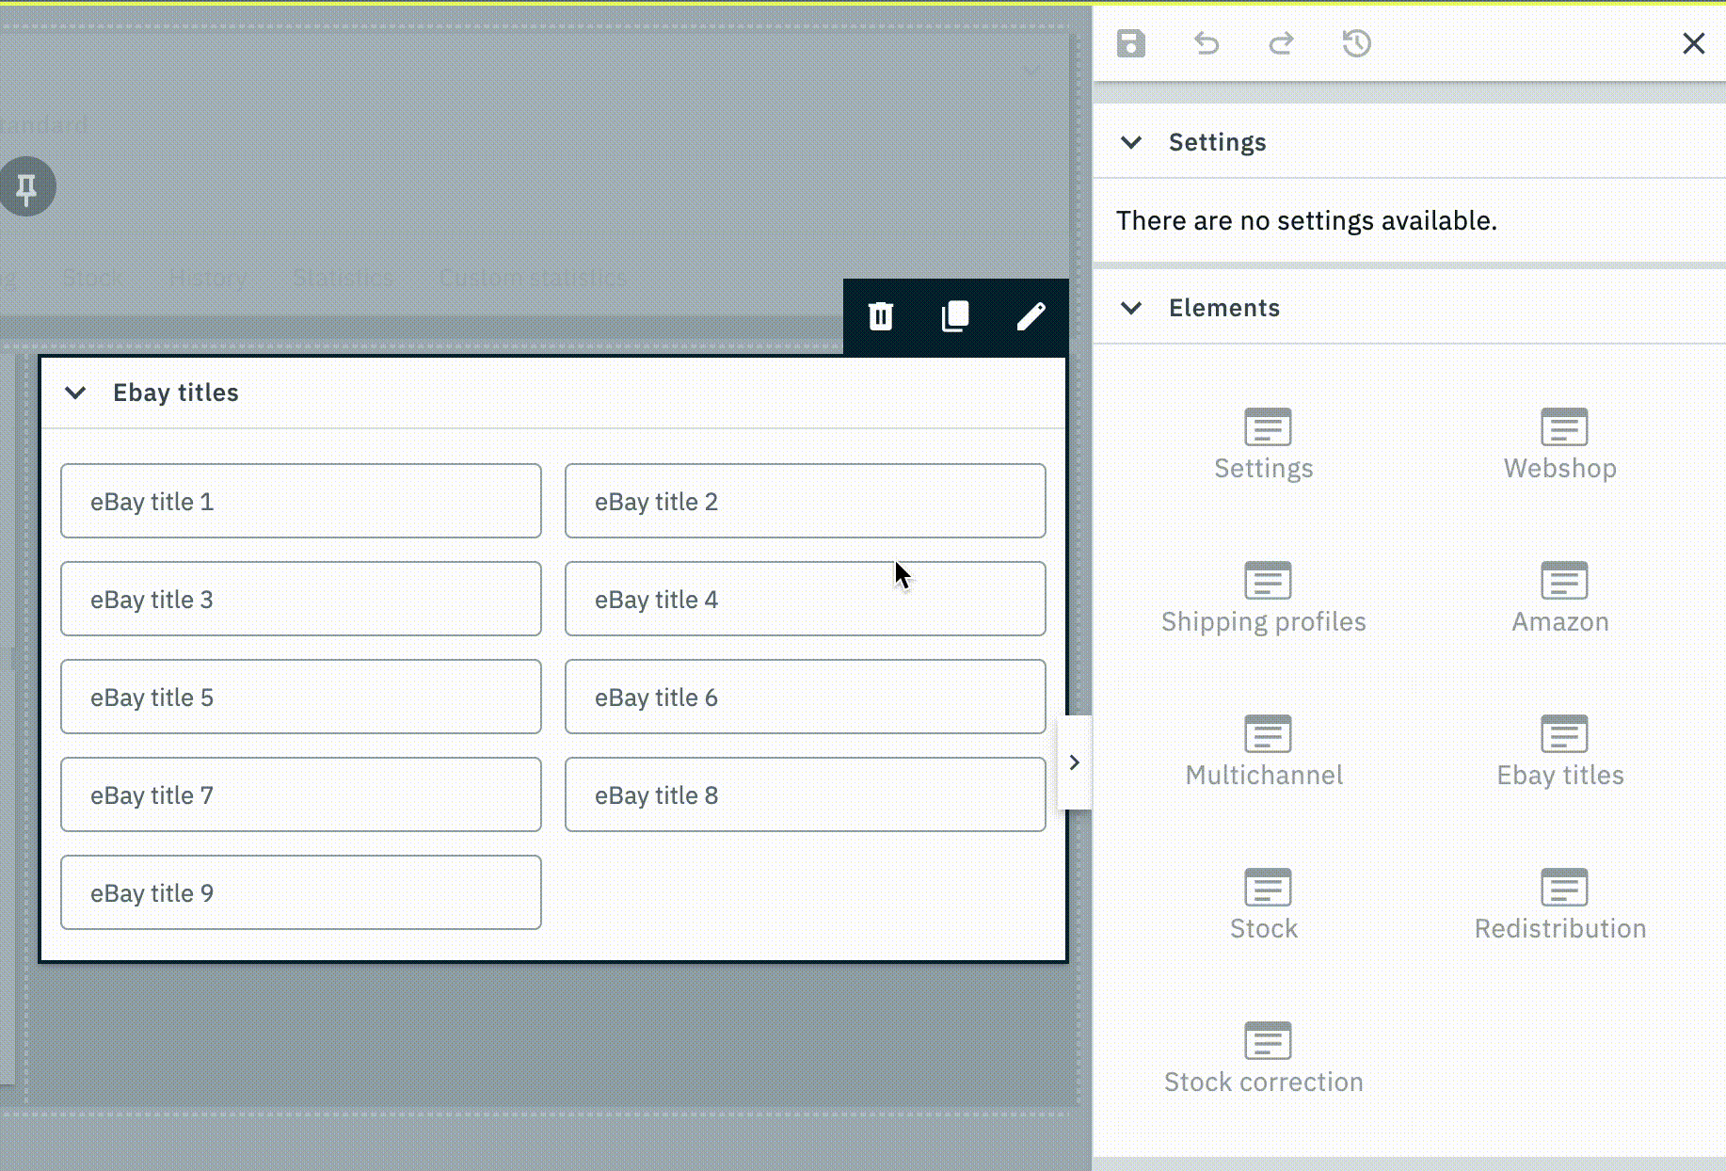The image size is (1726, 1171).
Task: Click the pin icon on the left
Action: click(x=26, y=186)
